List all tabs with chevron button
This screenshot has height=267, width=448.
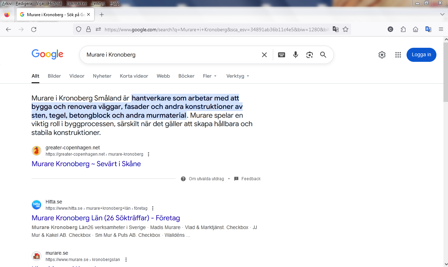pyautogui.click(x=442, y=14)
